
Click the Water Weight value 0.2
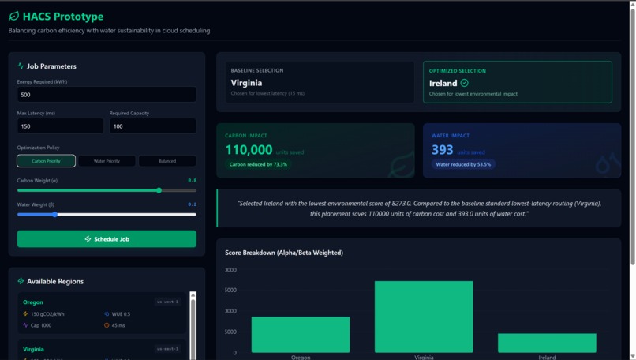click(192, 204)
